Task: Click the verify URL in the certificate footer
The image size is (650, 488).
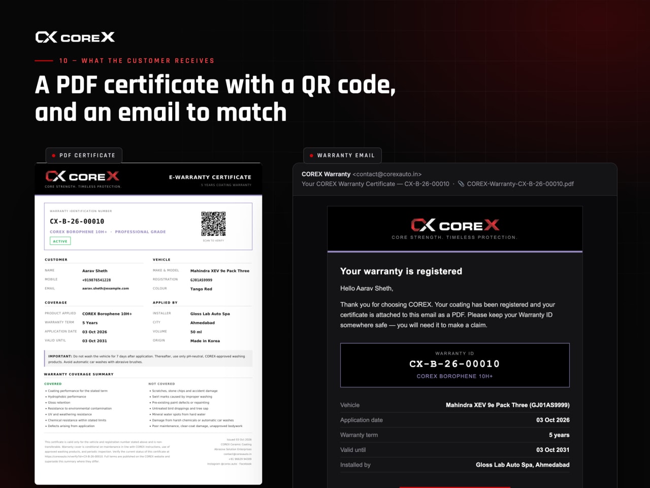Action: pos(74,456)
